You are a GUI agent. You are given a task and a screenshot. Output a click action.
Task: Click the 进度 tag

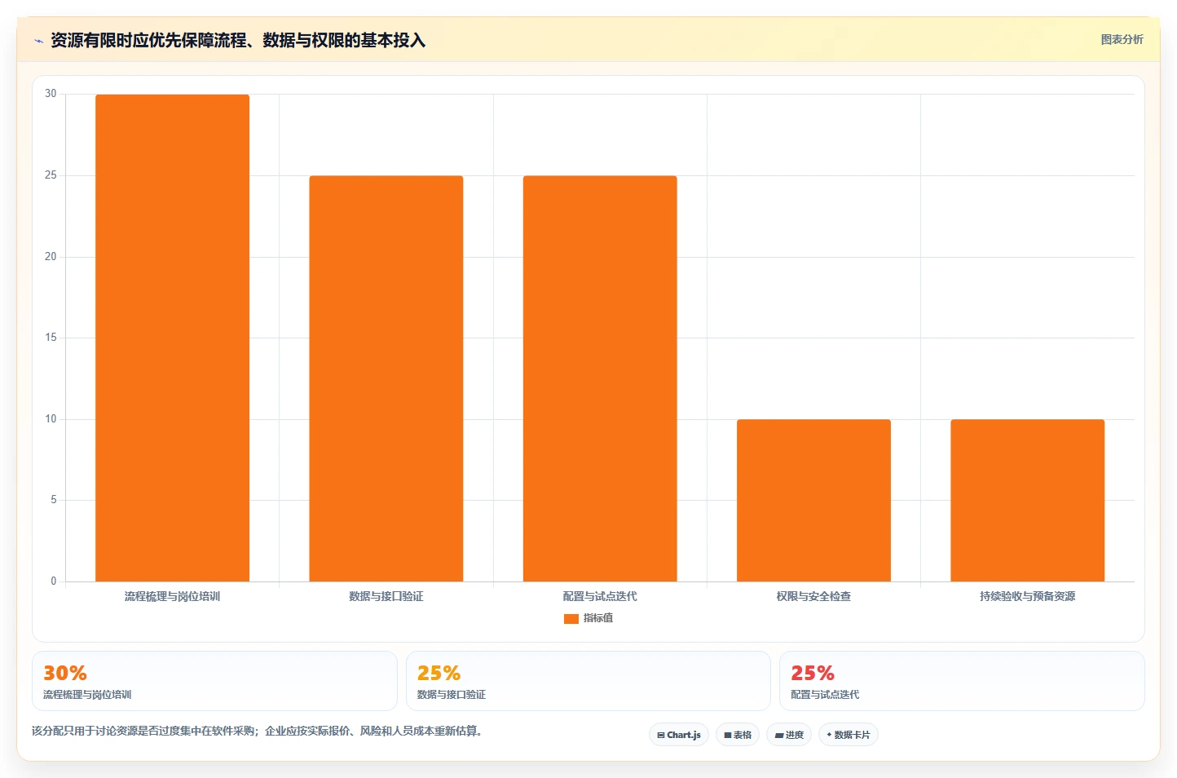click(789, 735)
